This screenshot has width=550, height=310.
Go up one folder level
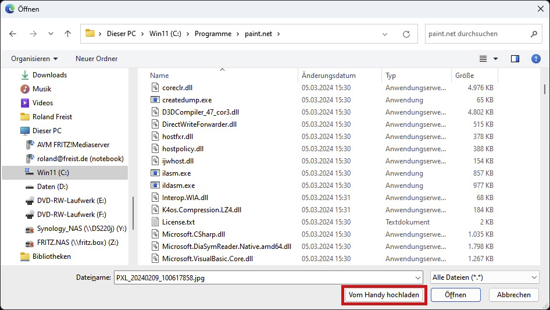(x=67, y=34)
